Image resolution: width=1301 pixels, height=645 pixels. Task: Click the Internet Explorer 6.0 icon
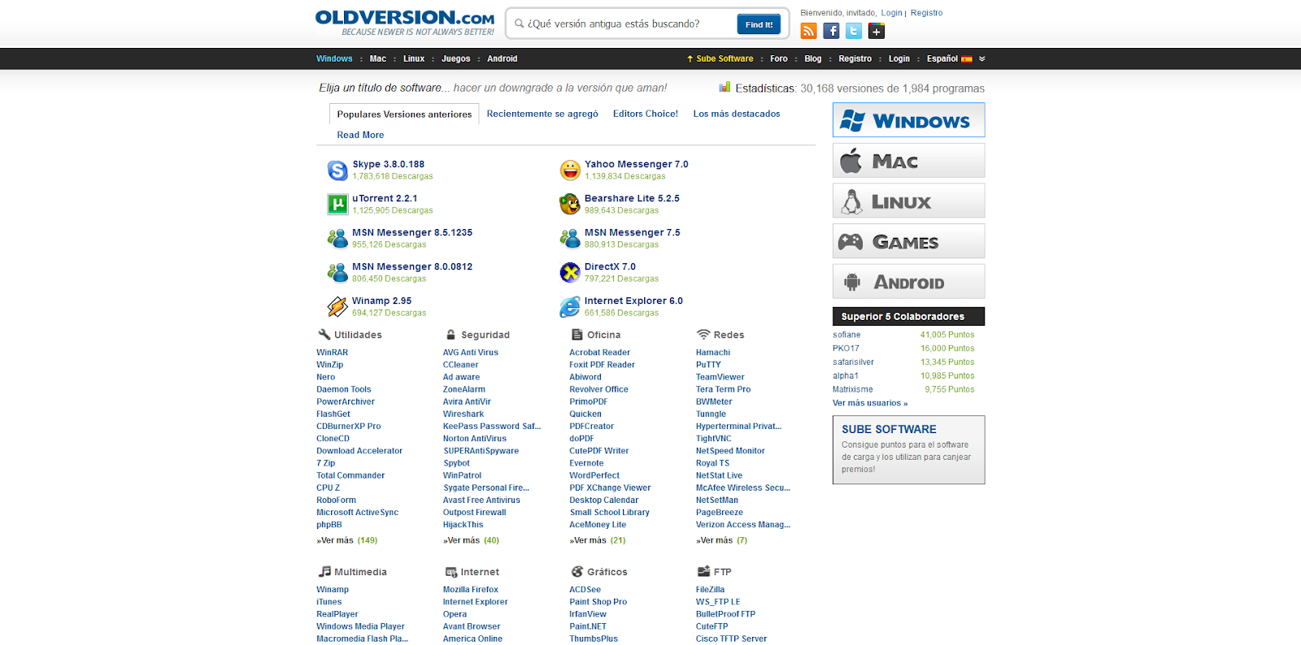click(570, 306)
